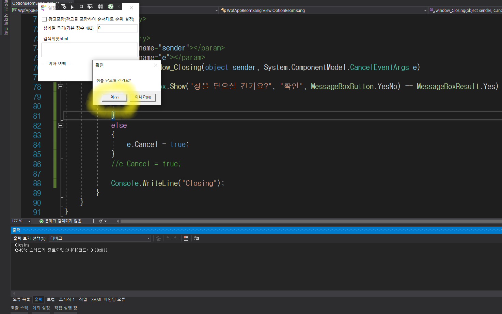The width and height of the screenshot is (502, 314).
Task: Activate the Select Element pointer tool
Action: [x=73, y=6]
